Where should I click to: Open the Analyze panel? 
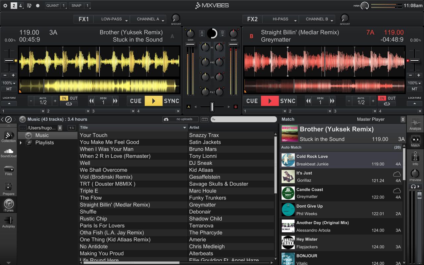415,124
